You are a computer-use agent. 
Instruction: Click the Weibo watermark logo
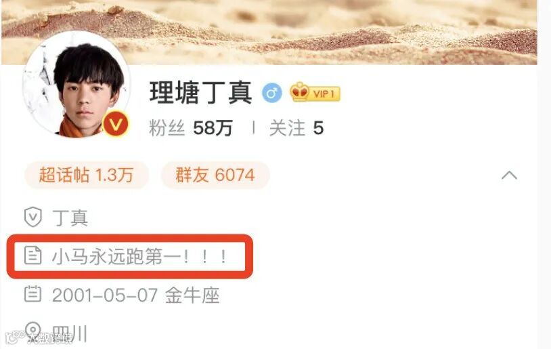(39, 338)
